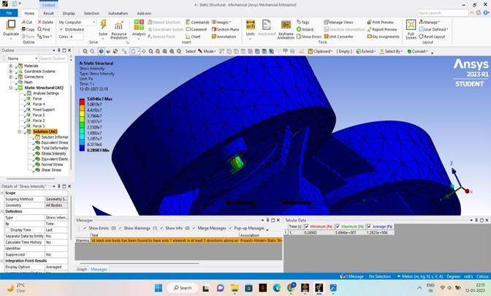Toggle the Show Warnings checkbox
491x296 pixels.
coord(120,228)
